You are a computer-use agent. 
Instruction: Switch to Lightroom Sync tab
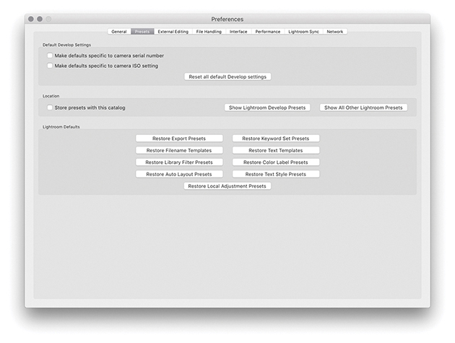pos(303,32)
